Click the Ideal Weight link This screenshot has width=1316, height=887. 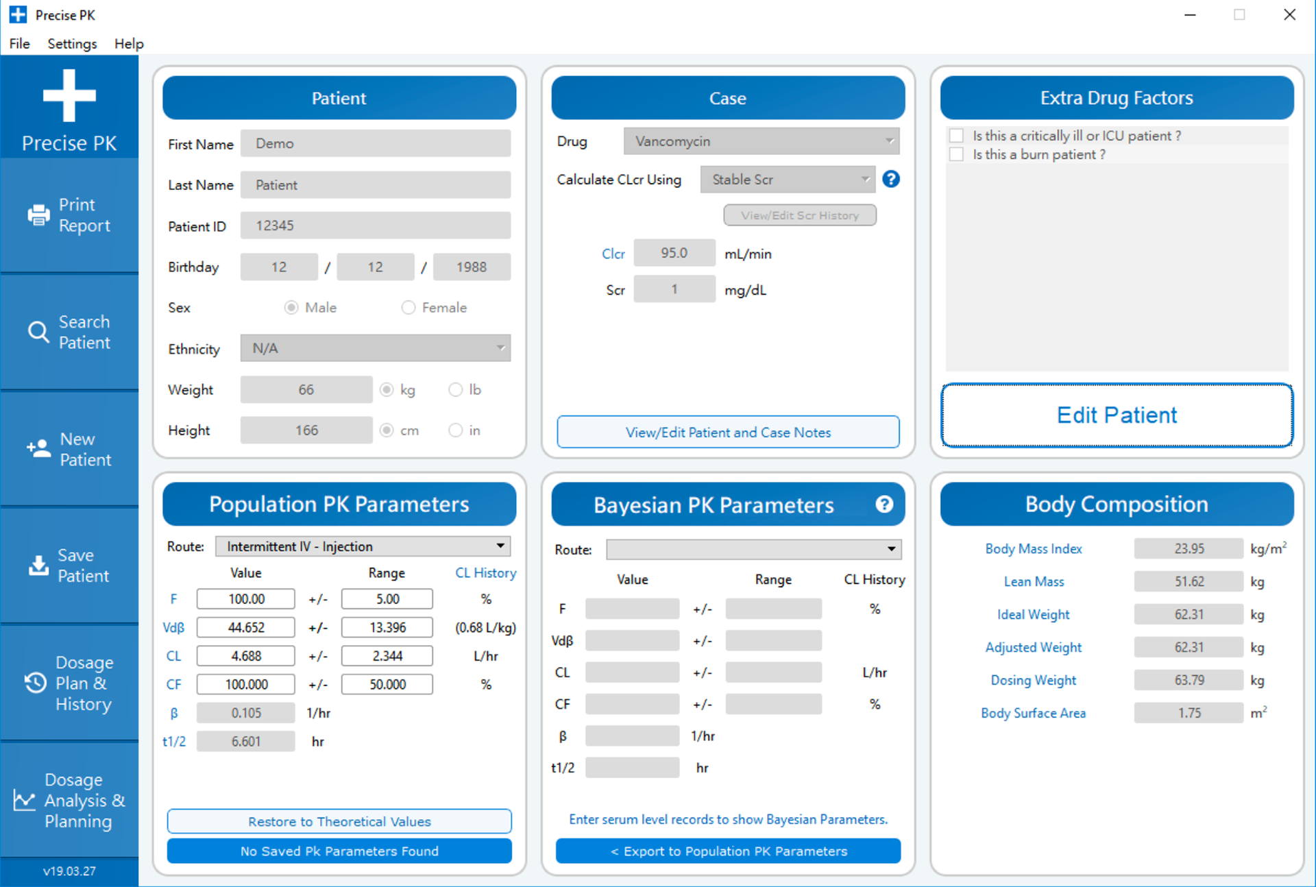(x=1034, y=614)
